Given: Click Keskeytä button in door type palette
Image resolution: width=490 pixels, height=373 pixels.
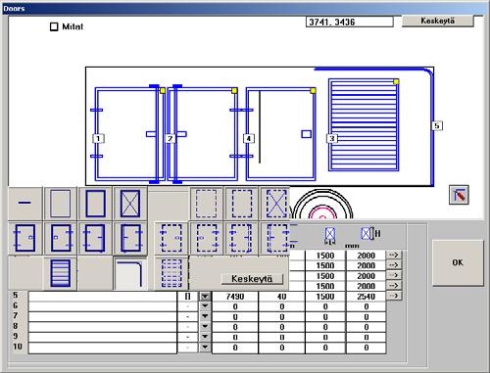Looking at the screenshot, I should (252, 279).
